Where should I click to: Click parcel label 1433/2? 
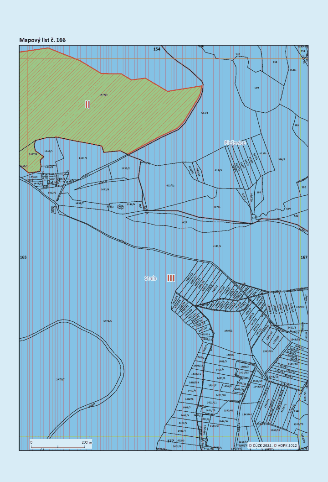[125, 168]
